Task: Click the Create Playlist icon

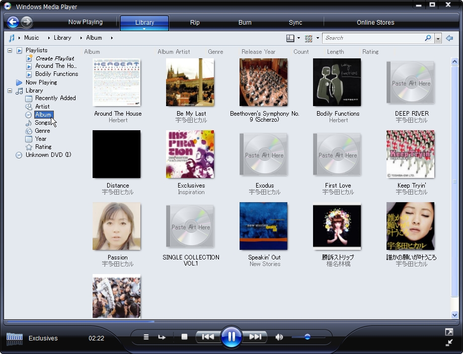Action: (29, 58)
